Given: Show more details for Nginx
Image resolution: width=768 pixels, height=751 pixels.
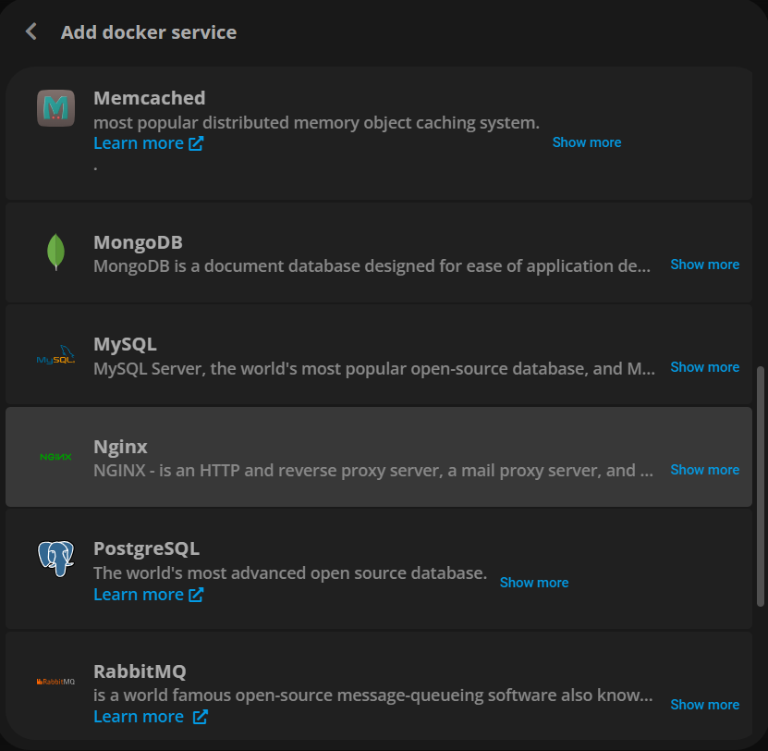Looking at the screenshot, I should (x=704, y=470).
